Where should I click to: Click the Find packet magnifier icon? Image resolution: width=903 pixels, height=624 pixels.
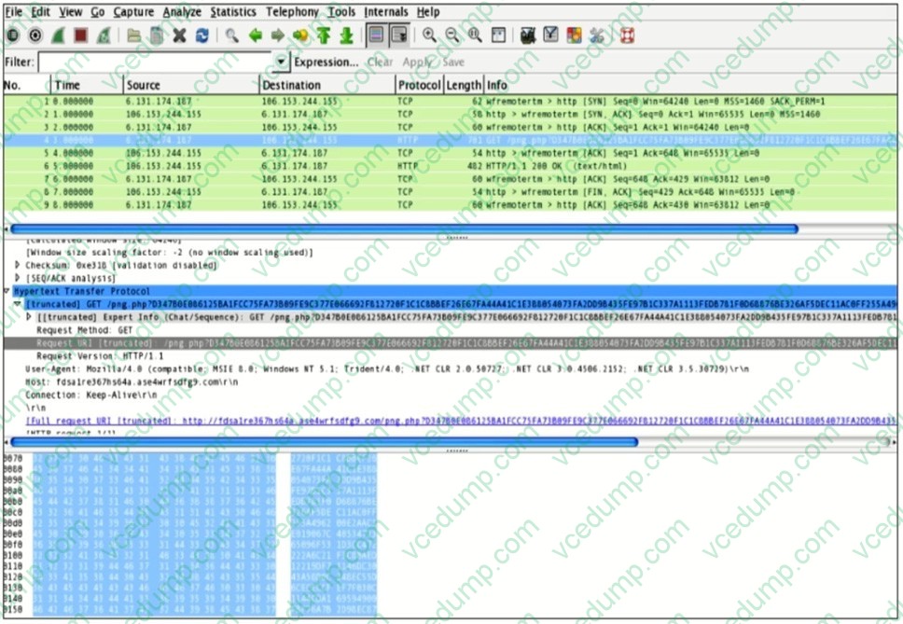[x=231, y=35]
